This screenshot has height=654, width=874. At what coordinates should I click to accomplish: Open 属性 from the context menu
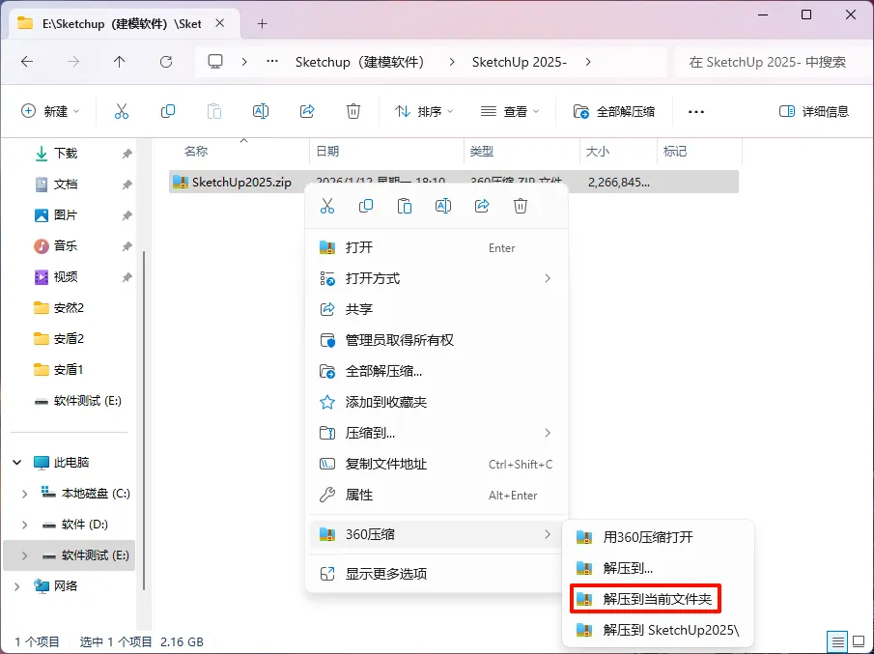pyautogui.click(x=437, y=495)
